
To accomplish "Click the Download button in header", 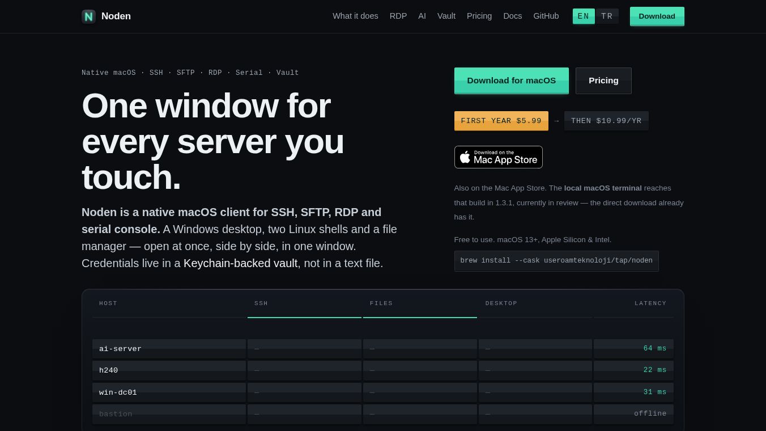I will [x=657, y=16].
